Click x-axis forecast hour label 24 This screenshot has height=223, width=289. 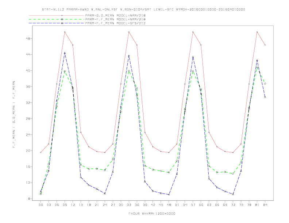pos(105,205)
